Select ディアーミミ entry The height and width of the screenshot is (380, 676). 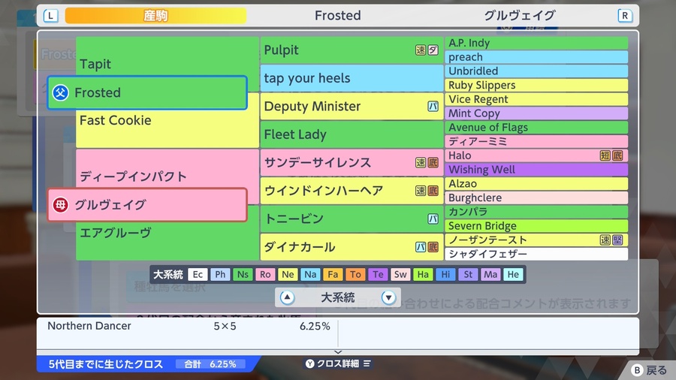pyautogui.click(x=536, y=141)
